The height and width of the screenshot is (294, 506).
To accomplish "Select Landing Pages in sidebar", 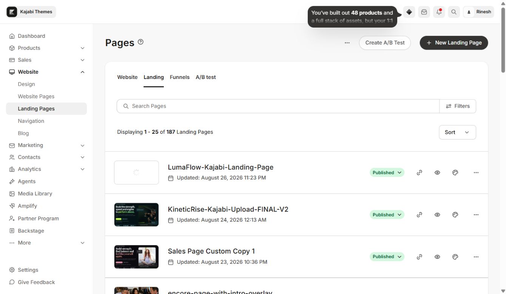I will point(46,109).
